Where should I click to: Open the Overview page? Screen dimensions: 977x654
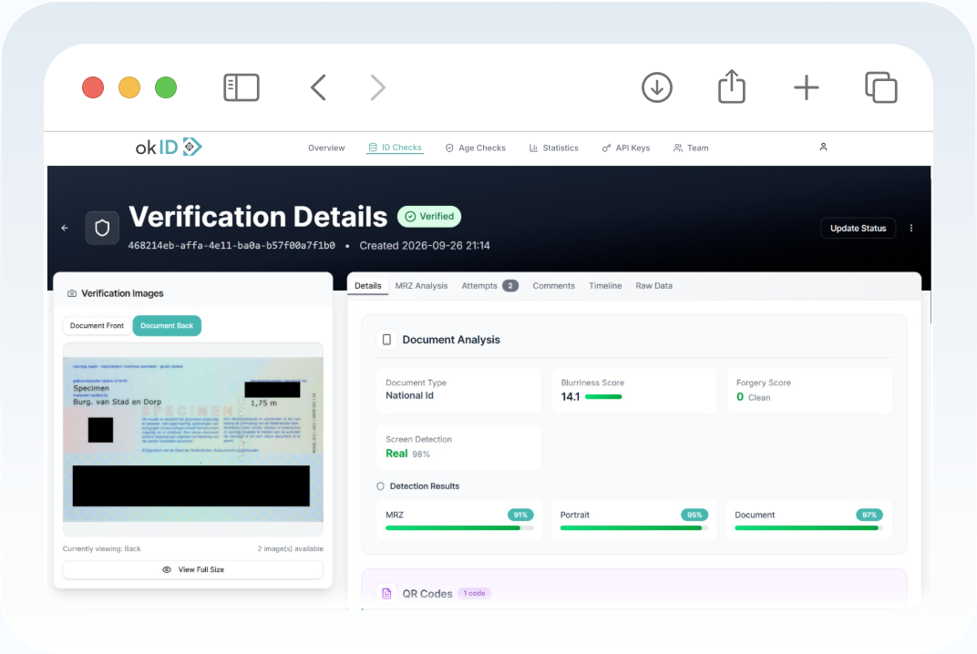pyautogui.click(x=326, y=148)
